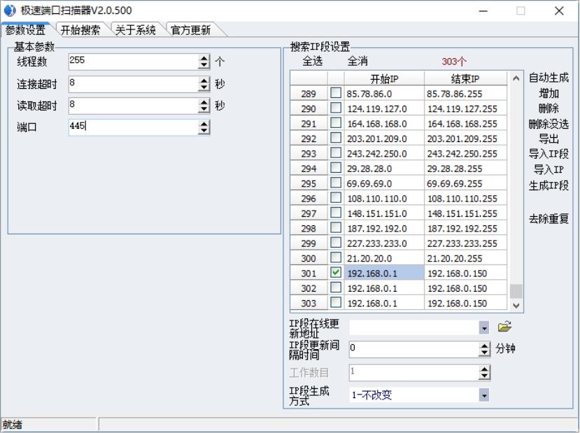
Task: Click the 端口 spinner arrows
Action: 204,127
